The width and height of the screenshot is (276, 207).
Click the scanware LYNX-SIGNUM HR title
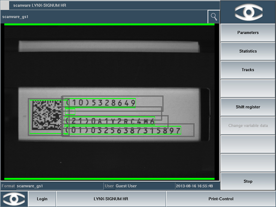40,6
